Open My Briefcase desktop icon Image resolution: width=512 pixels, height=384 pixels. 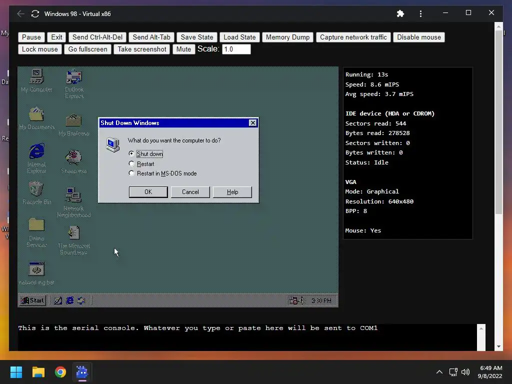click(74, 124)
